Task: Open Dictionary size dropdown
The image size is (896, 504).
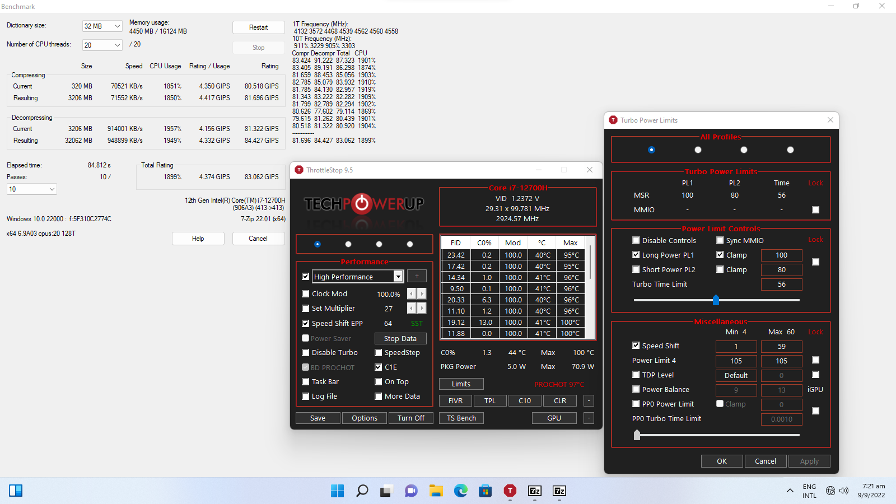Action: pyautogui.click(x=102, y=26)
